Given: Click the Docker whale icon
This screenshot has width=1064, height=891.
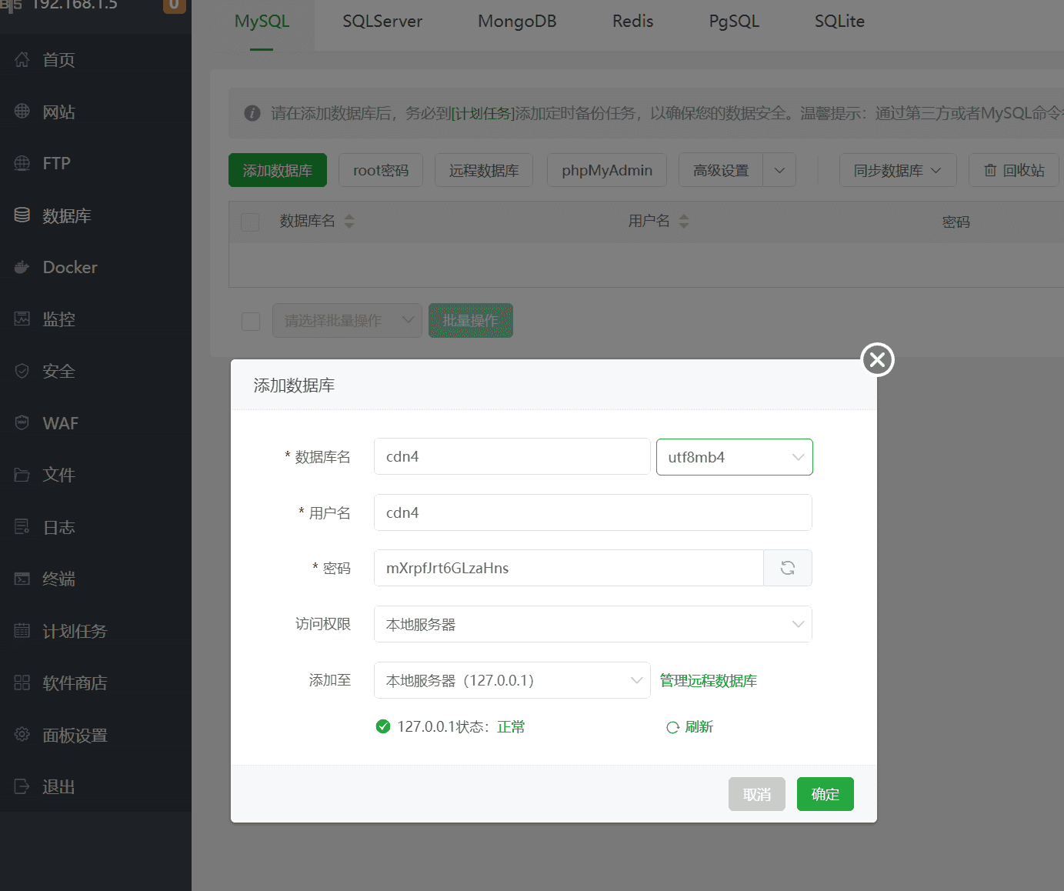Looking at the screenshot, I should 22,267.
